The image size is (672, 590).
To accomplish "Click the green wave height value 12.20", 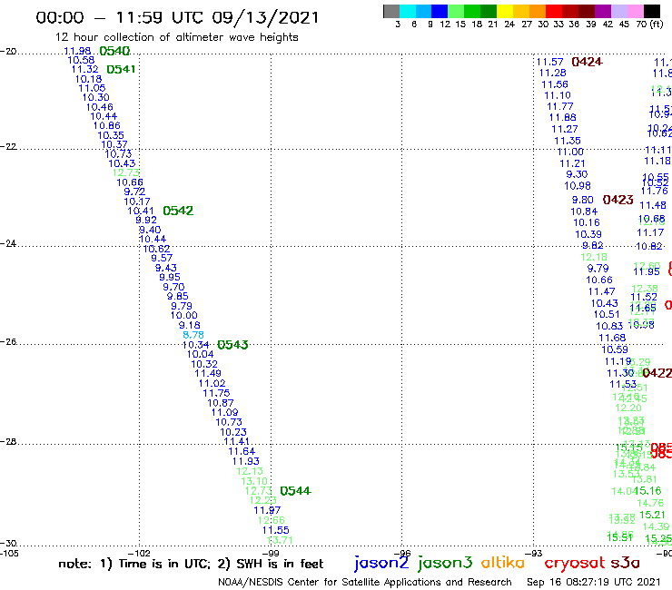I will 628,408.
